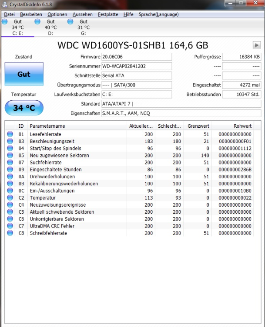Click status icon of Suchfehlerrate row
This screenshot has height=327, width=265.
pos(10,162)
